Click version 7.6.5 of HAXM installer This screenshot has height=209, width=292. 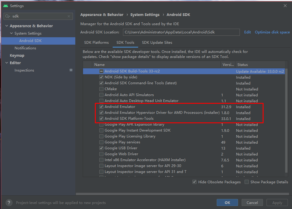225,160
